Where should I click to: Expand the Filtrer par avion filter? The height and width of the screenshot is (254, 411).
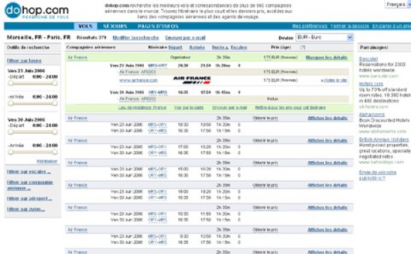coord(26,209)
